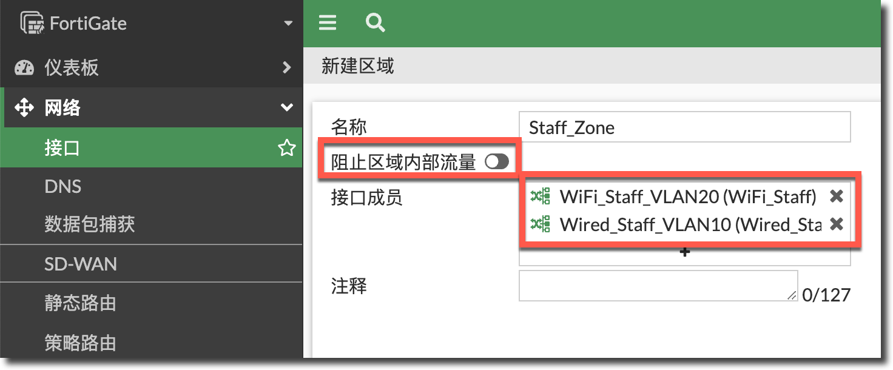This screenshot has height=370, width=893.
Task: Remove WiFi_Staff_VLAN20 interface member
Action: click(x=837, y=196)
